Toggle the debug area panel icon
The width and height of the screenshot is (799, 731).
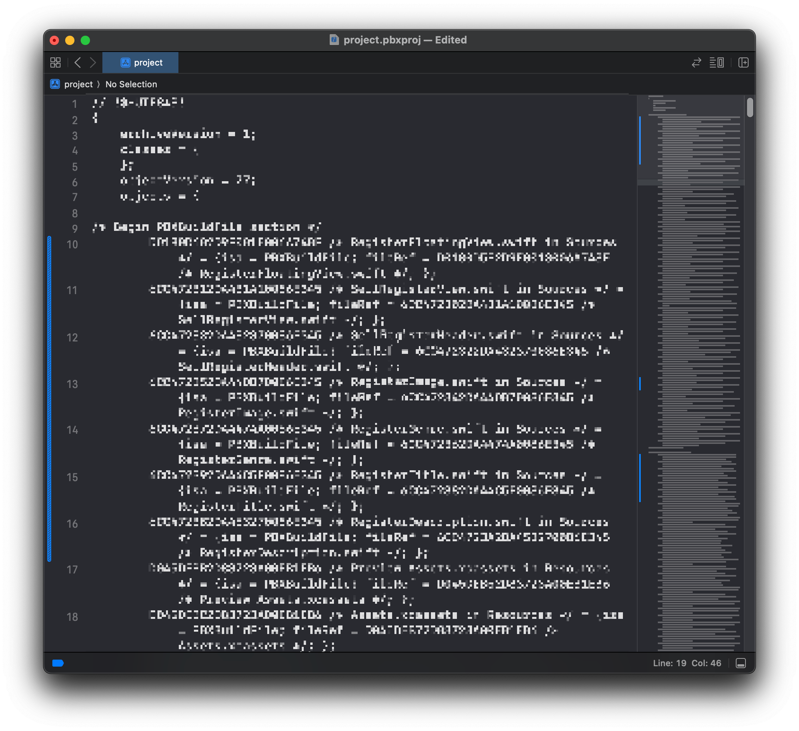[740, 663]
